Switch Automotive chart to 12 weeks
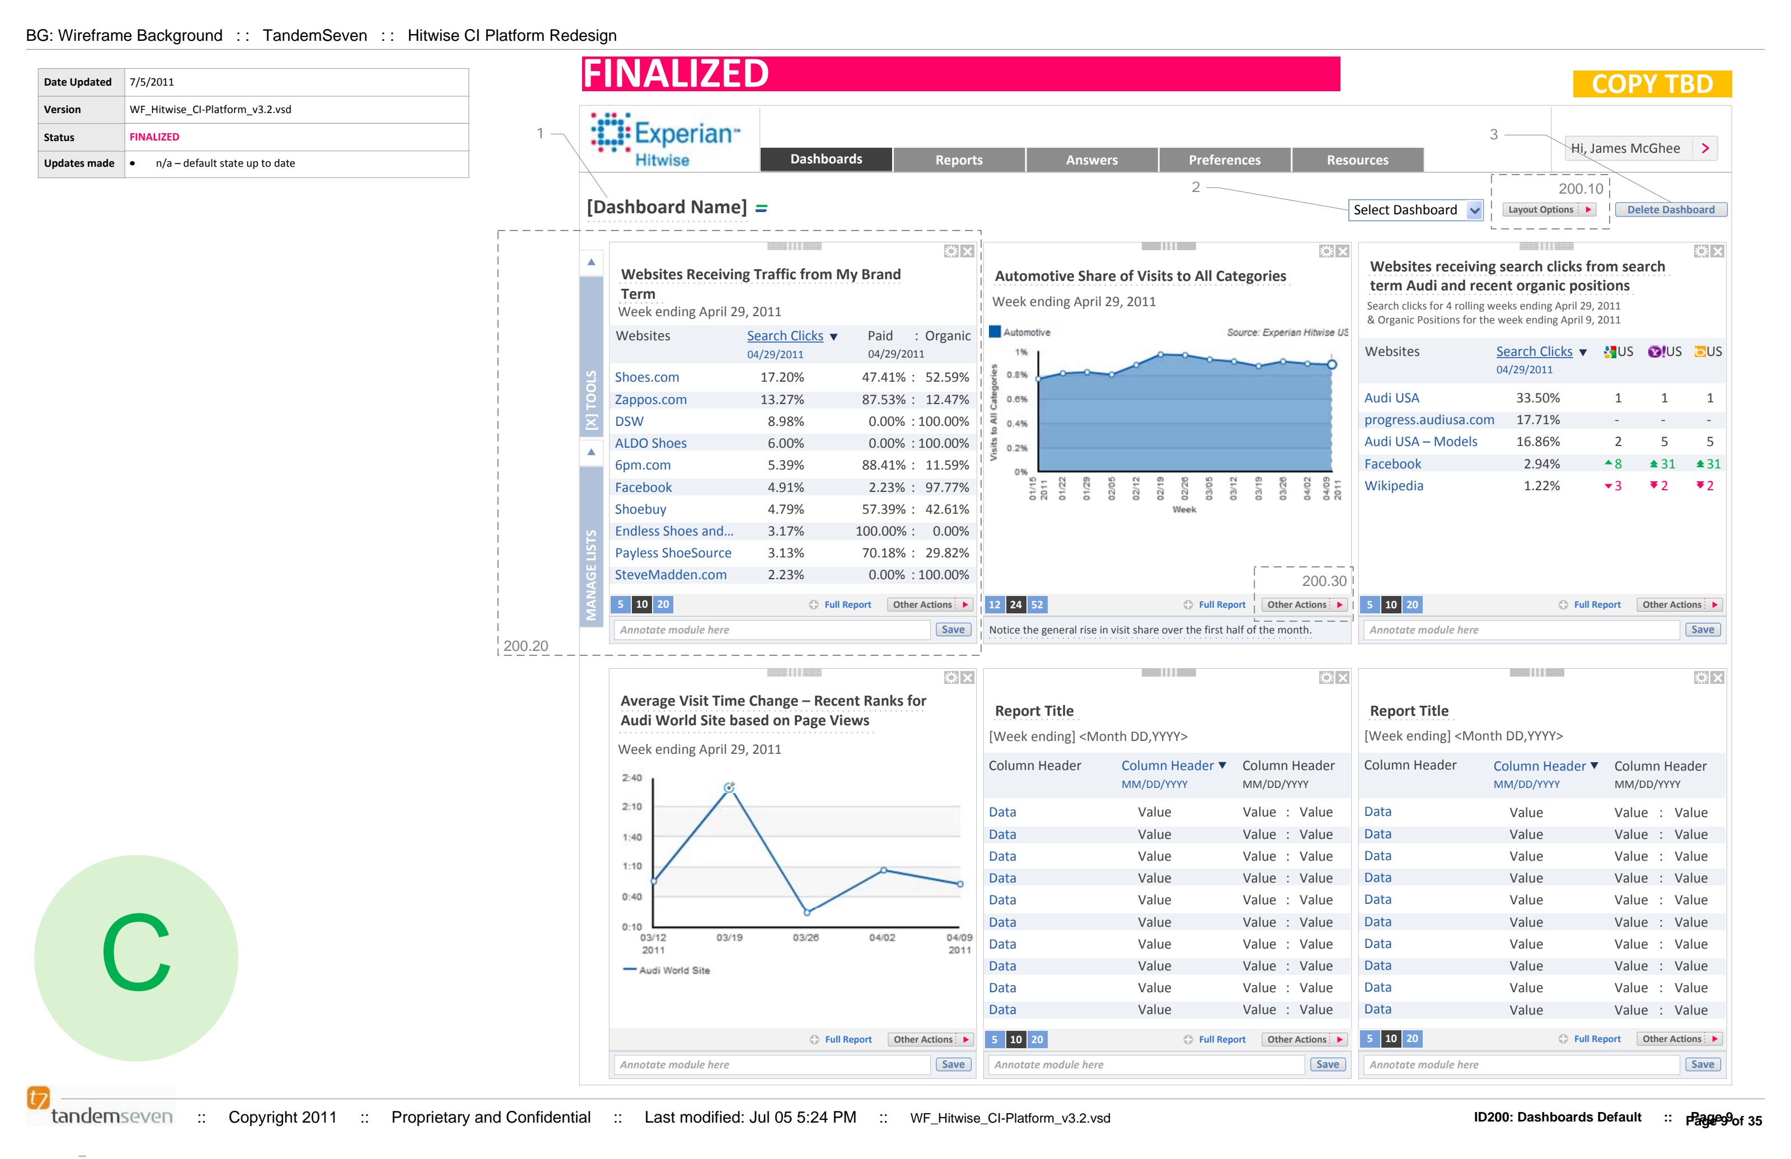1791x1159 pixels. [995, 605]
